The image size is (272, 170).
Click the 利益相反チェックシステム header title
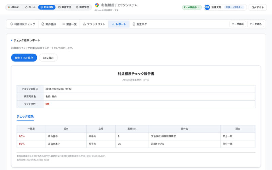pyautogui.click(x=119, y=5)
